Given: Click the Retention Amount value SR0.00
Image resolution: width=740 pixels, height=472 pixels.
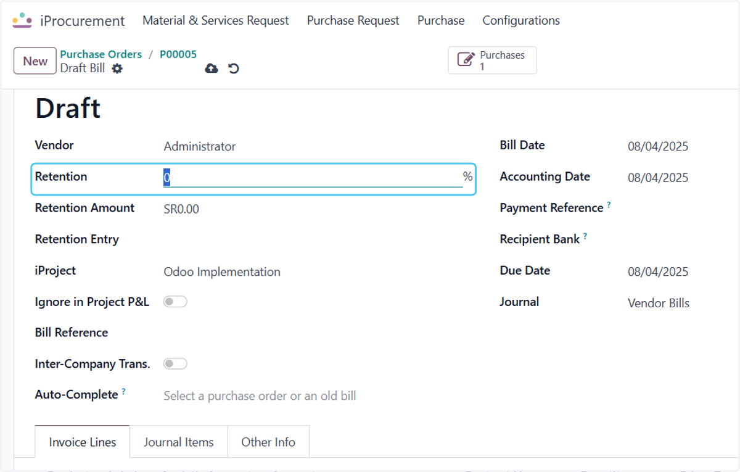Looking at the screenshot, I should (x=181, y=209).
